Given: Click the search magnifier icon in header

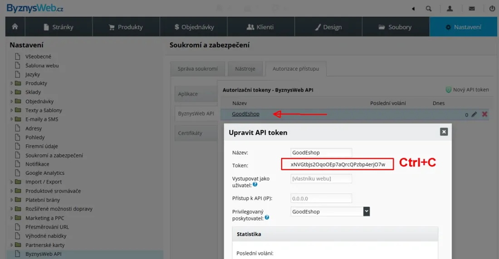Looking at the screenshot, I should click(x=429, y=9).
